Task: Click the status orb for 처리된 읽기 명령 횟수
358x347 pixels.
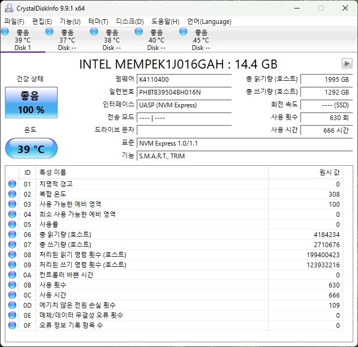Action: point(12,255)
